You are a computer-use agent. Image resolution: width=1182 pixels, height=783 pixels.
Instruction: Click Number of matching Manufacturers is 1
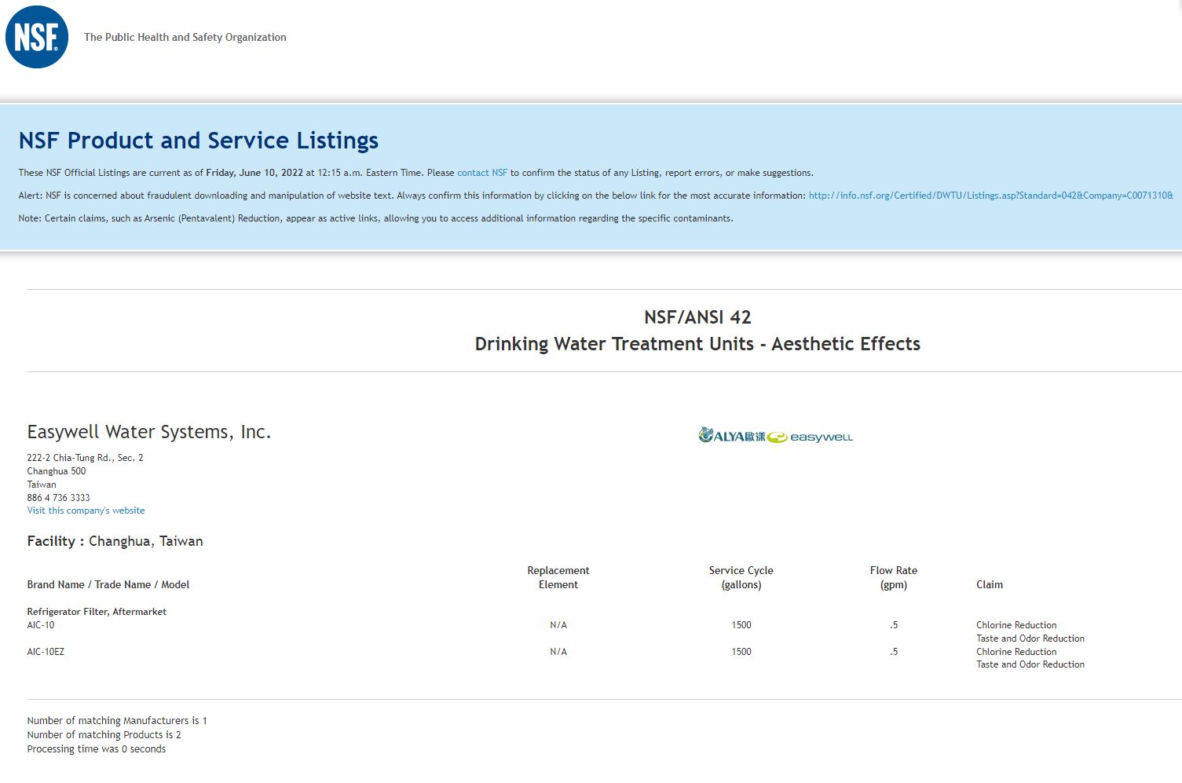click(117, 721)
